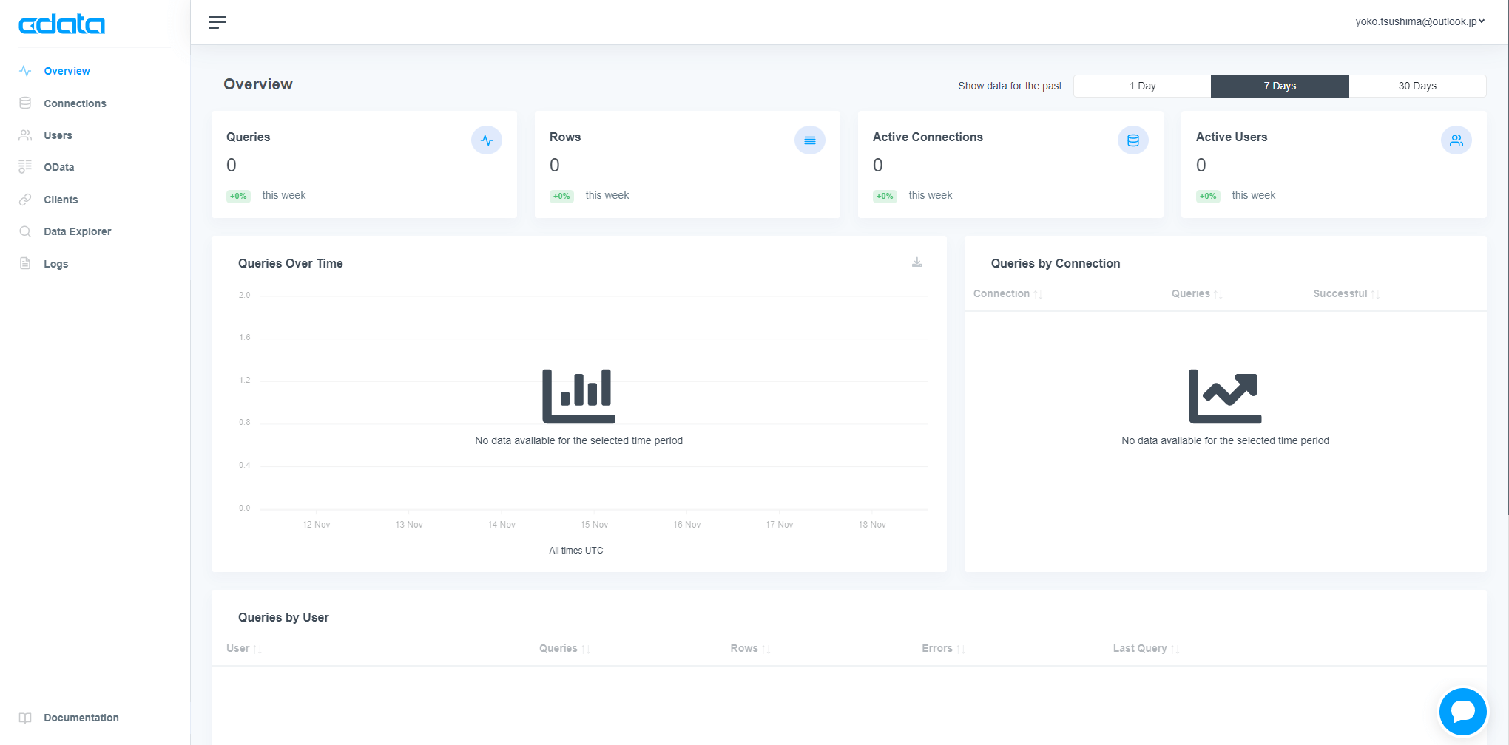Download Queries Over Time chart
1509x745 pixels.
pos(916,262)
